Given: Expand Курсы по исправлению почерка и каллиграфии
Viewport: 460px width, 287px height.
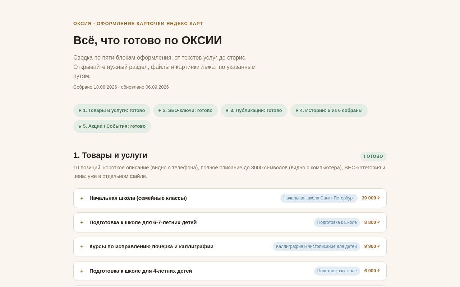Looking at the screenshot, I should 230,246.
